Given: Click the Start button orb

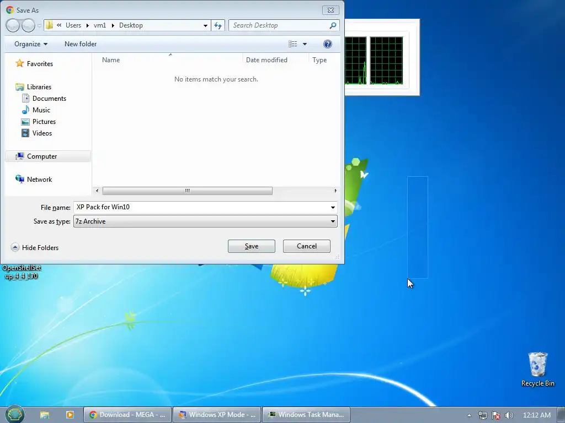Looking at the screenshot, I should [x=15, y=414].
